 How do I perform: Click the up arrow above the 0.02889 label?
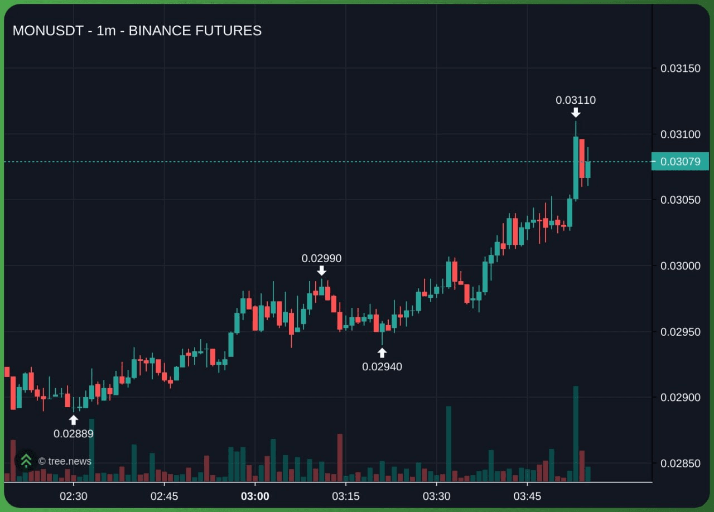pyautogui.click(x=73, y=419)
